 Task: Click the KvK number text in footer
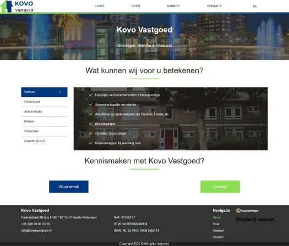(x=124, y=217)
